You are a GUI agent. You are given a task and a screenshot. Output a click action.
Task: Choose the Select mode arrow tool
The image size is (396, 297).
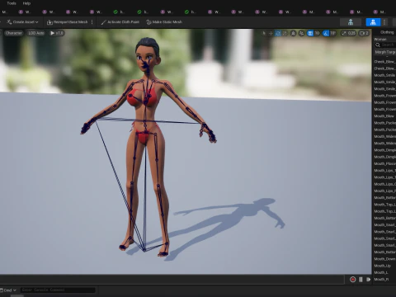[264, 33]
